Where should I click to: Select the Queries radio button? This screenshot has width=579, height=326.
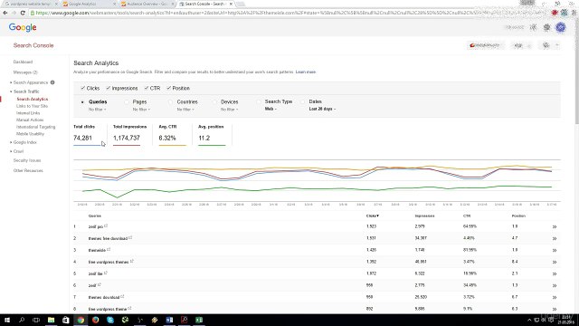pyautogui.click(x=82, y=102)
